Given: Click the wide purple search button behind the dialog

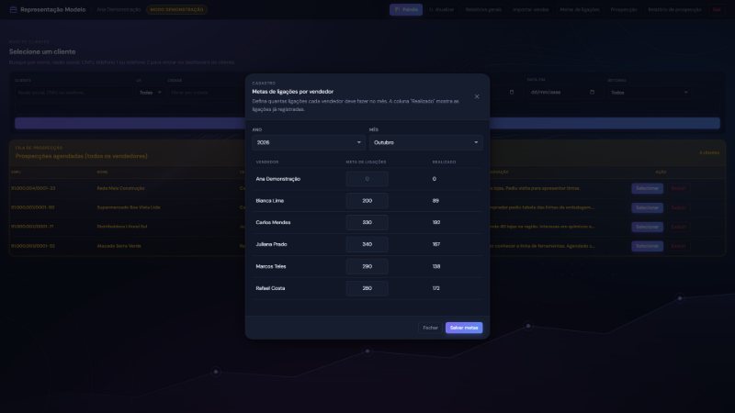Looking at the screenshot, I should [x=367, y=123].
